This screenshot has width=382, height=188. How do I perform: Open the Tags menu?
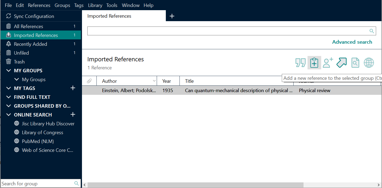(79, 5)
